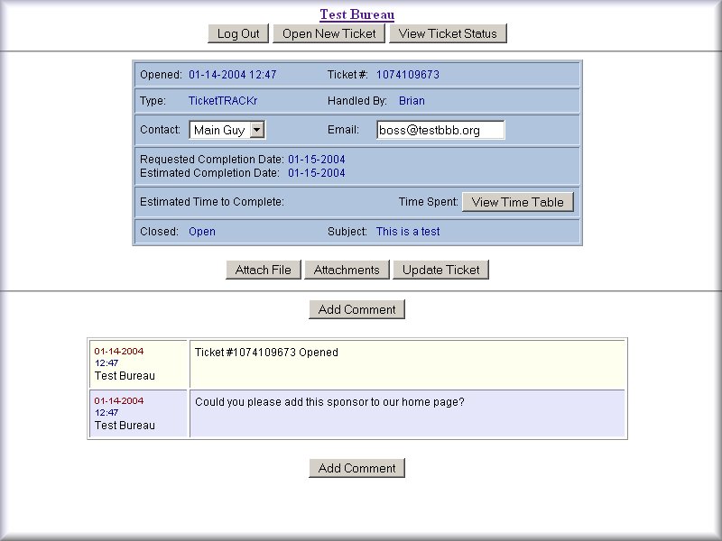Open the View Time Table button
This screenshot has height=541, width=722.
pyautogui.click(x=517, y=202)
